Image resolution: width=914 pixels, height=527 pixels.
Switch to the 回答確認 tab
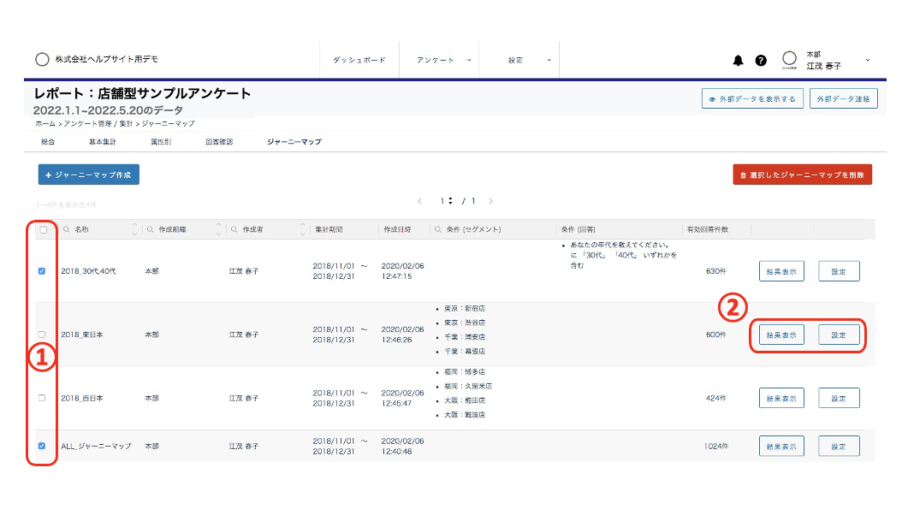point(219,142)
